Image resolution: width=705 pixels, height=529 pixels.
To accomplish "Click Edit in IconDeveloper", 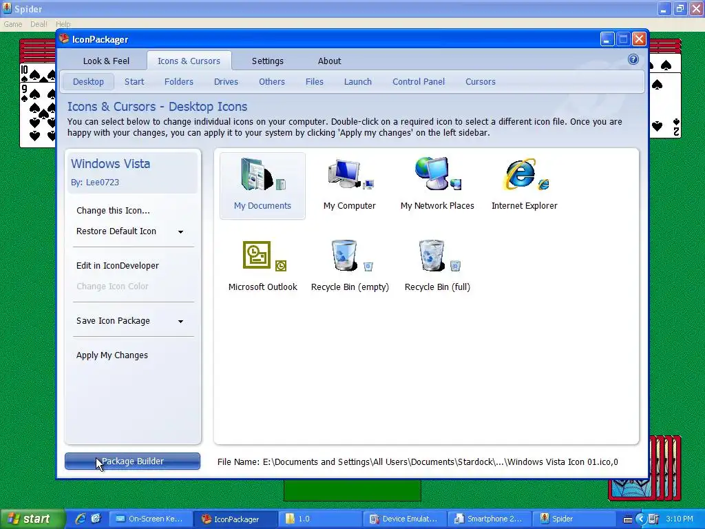I will (117, 265).
